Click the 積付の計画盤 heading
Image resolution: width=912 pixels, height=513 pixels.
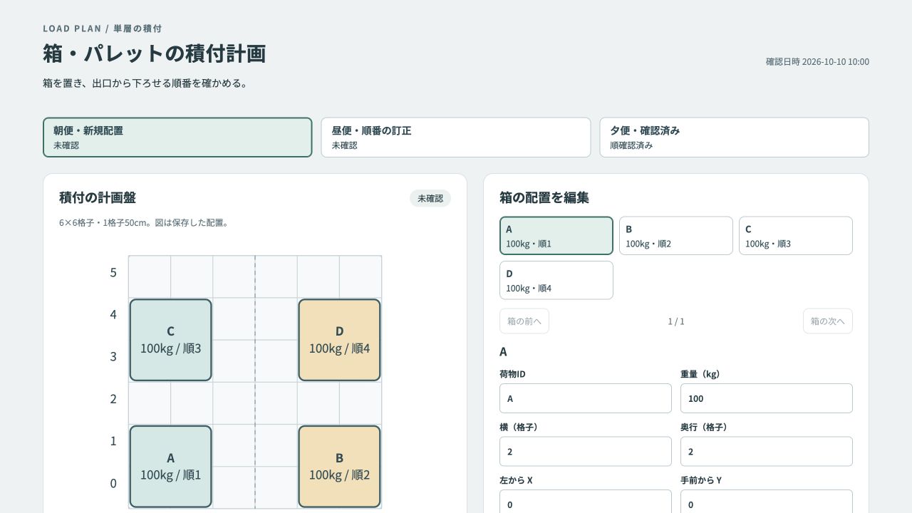pyautogui.click(x=98, y=197)
